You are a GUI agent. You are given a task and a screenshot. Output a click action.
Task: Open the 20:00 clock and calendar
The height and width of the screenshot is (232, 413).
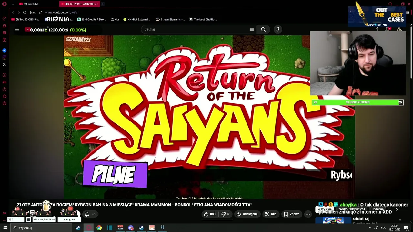pos(394,228)
